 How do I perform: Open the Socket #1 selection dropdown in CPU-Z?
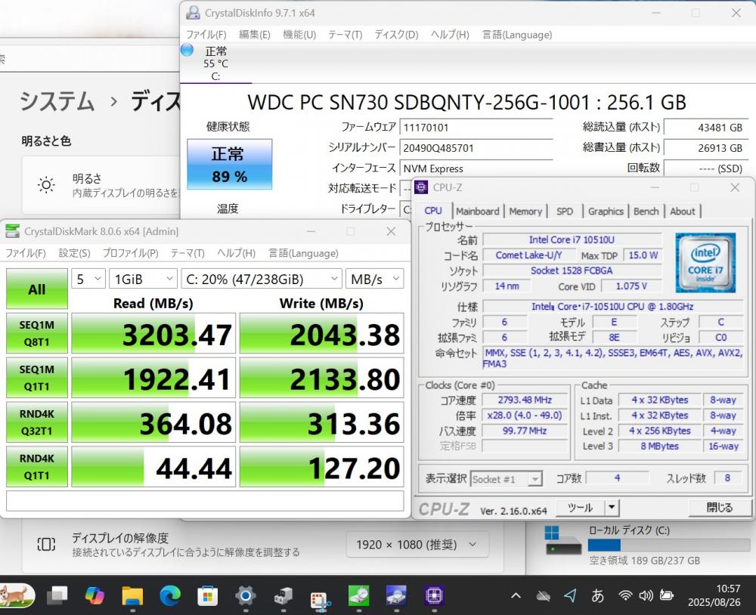[506, 479]
